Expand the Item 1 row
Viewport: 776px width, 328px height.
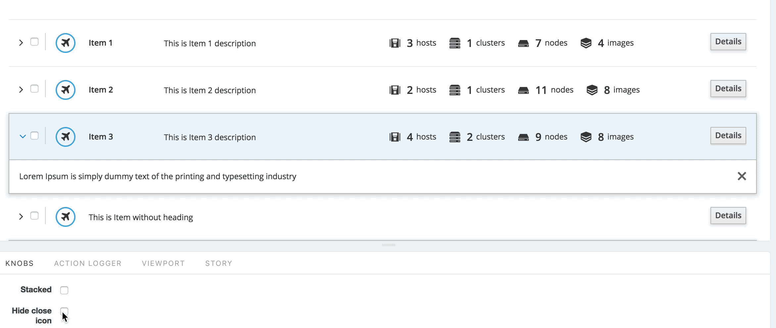click(x=21, y=43)
